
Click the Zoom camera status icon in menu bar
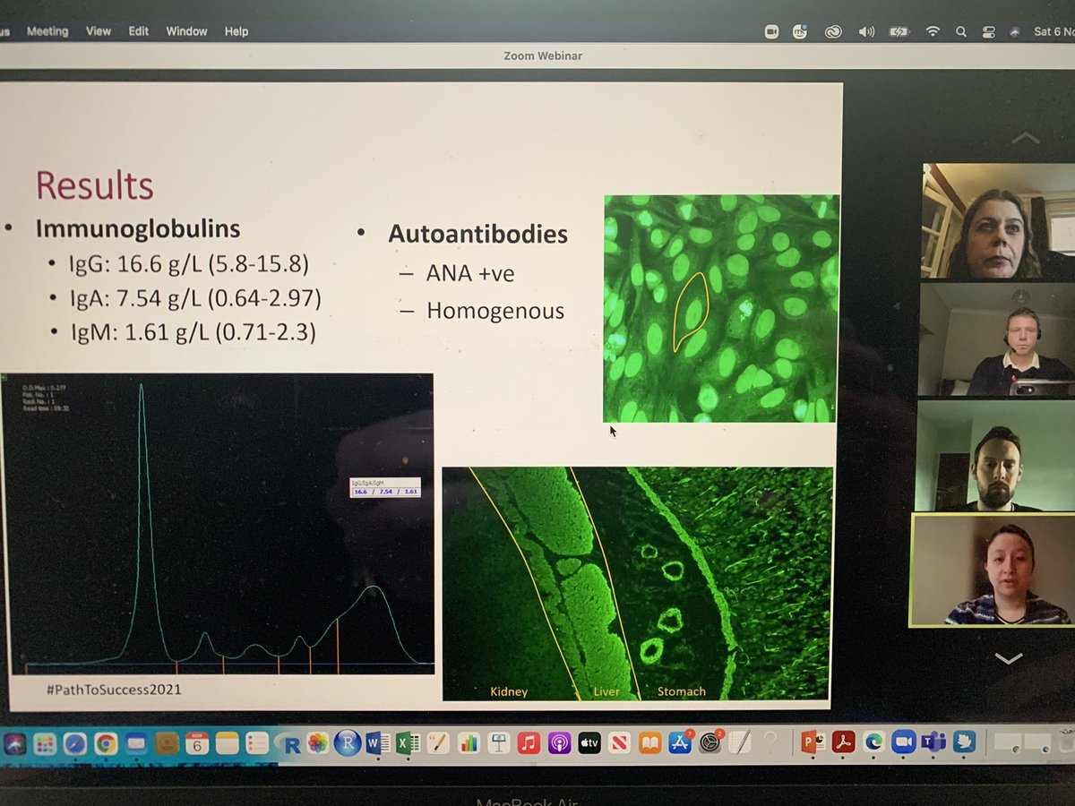tap(771, 31)
